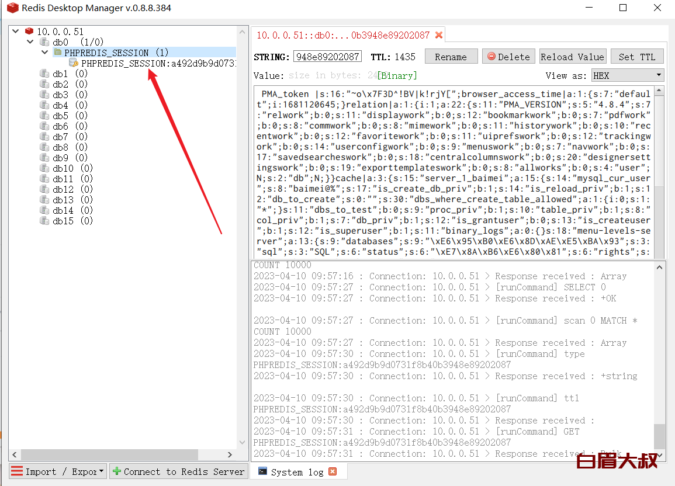Minimize the Redis Desktop Manager window
This screenshot has height=486, width=675.
tap(589, 8)
